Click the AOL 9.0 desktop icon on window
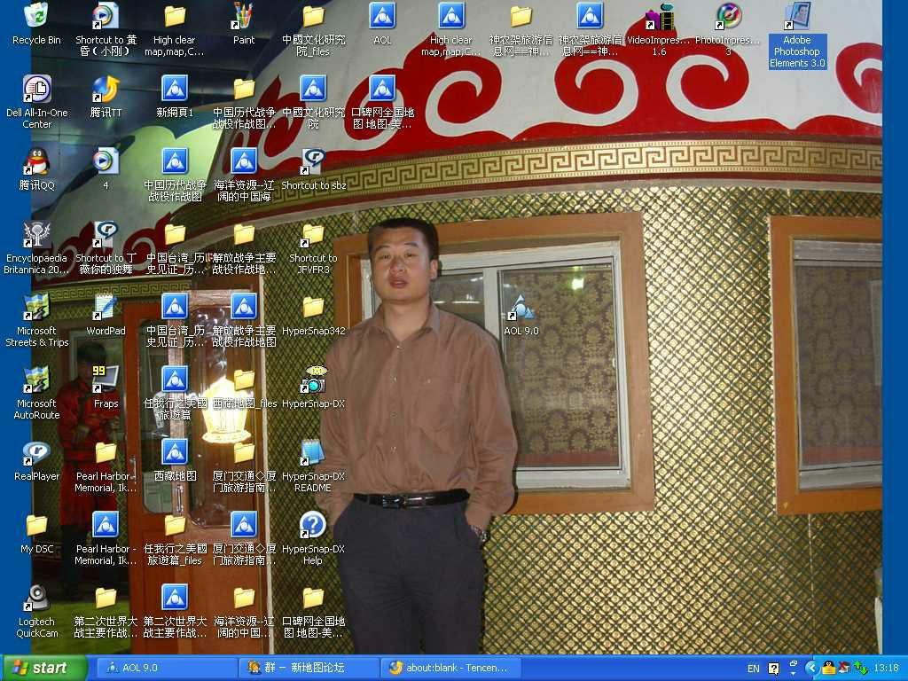Viewport: 908px width, 681px height. [521, 309]
